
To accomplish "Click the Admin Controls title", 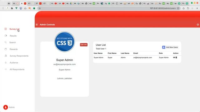I will [47, 25].
